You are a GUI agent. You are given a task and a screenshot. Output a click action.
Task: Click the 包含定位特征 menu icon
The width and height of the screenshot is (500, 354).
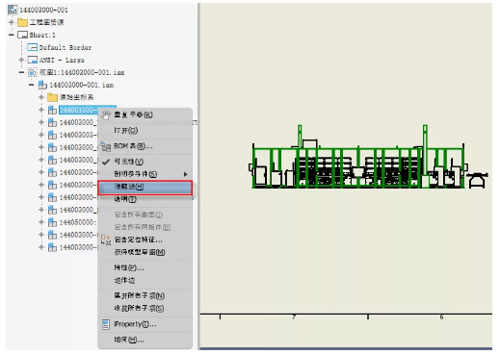106,240
